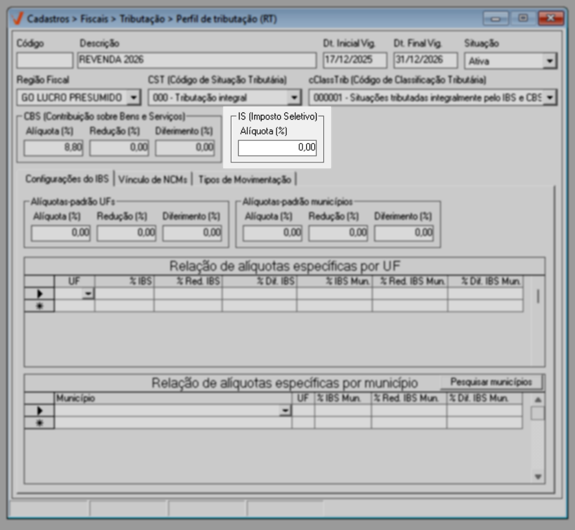Click the IS Imposto Seletivo Alíquota field
The image size is (575, 530).
coord(277,148)
